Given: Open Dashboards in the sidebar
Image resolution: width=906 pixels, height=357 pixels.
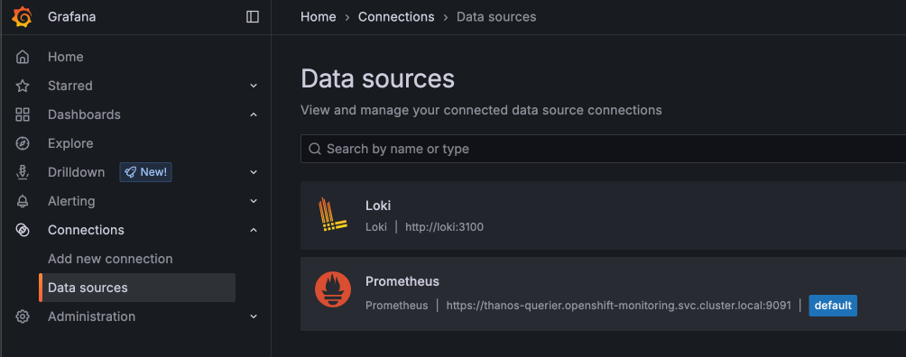Looking at the screenshot, I should point(84,114).
